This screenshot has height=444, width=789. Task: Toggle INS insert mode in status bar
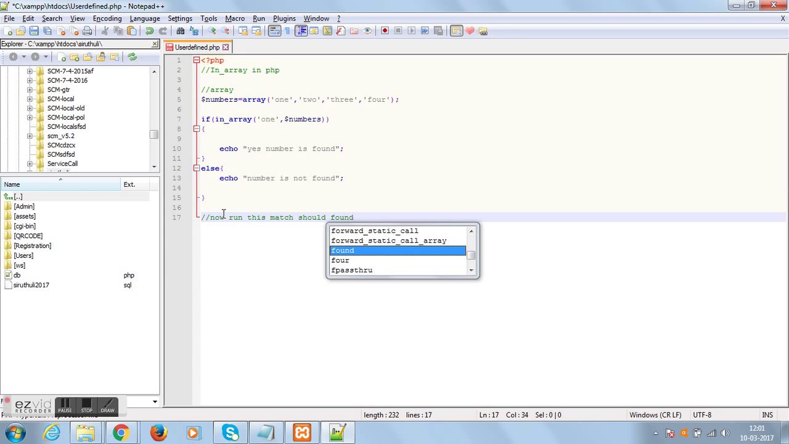point(767,415)
